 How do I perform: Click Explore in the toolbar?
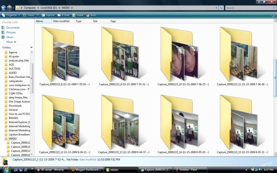(x=48, y=15)
